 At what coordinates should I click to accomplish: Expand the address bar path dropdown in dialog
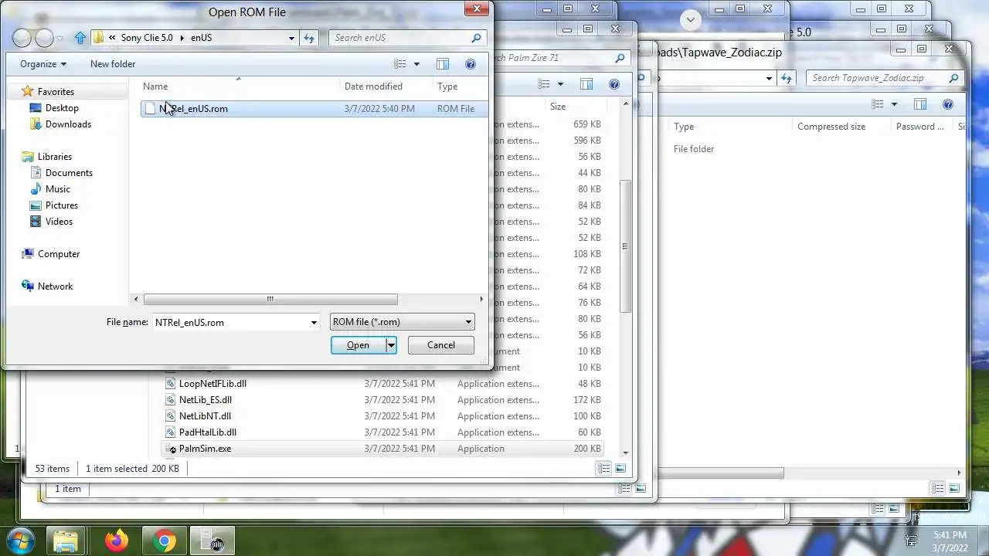[x=291, y=38]
